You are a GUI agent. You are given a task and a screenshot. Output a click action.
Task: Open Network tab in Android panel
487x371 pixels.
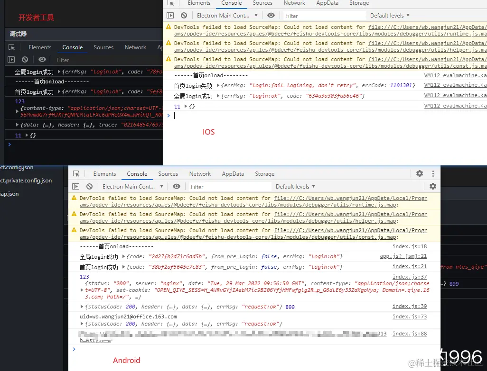point(200,174)
